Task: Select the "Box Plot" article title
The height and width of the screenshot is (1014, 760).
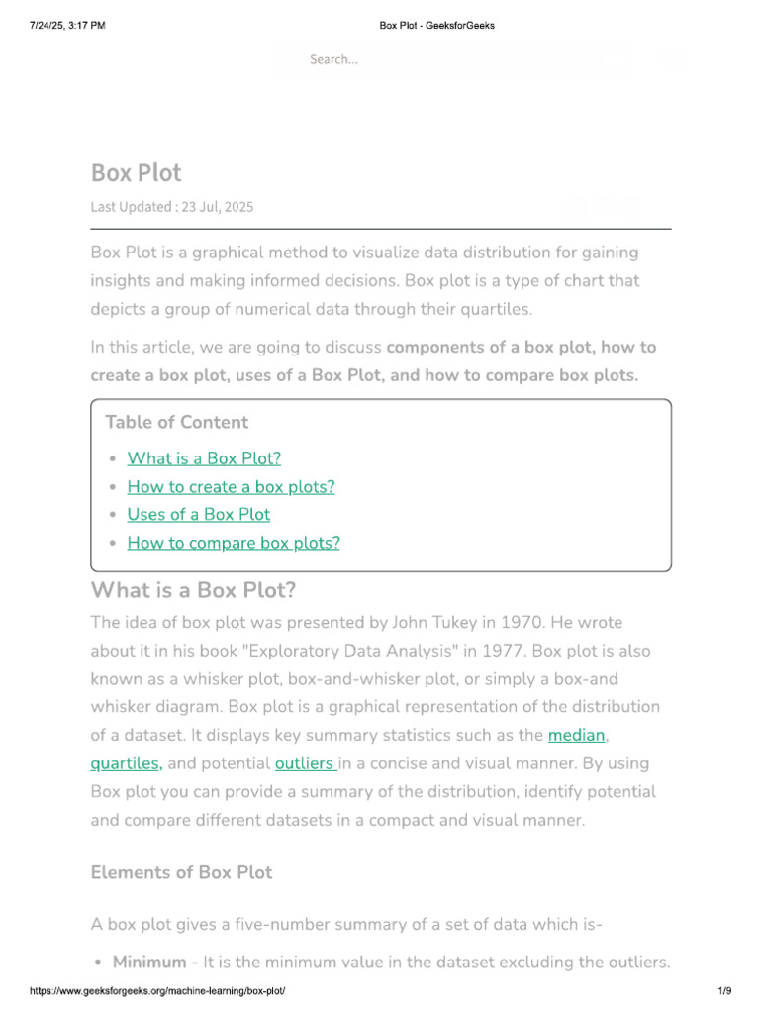Action: 137,172
